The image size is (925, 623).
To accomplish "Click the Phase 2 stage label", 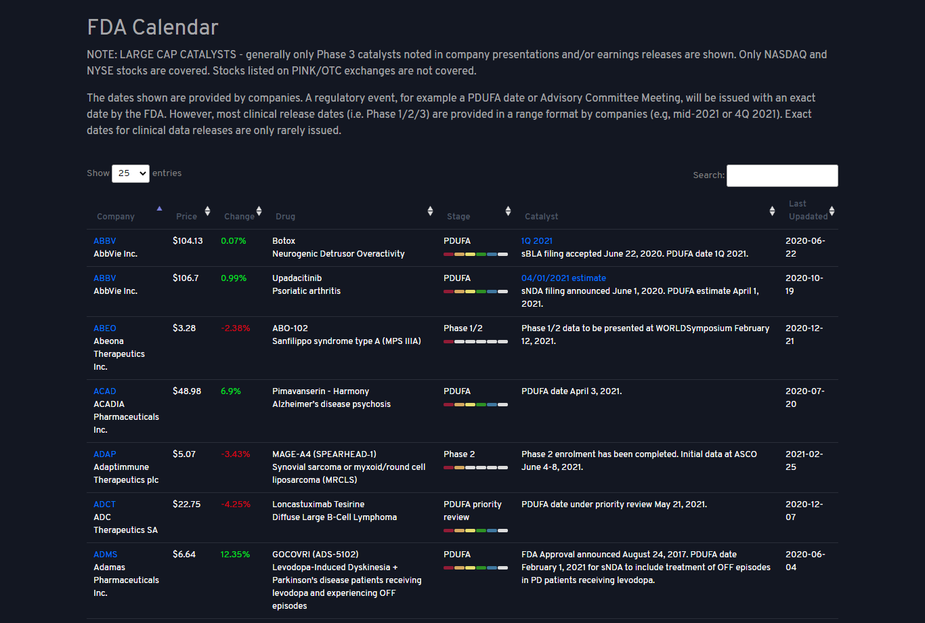I will 459,454.
